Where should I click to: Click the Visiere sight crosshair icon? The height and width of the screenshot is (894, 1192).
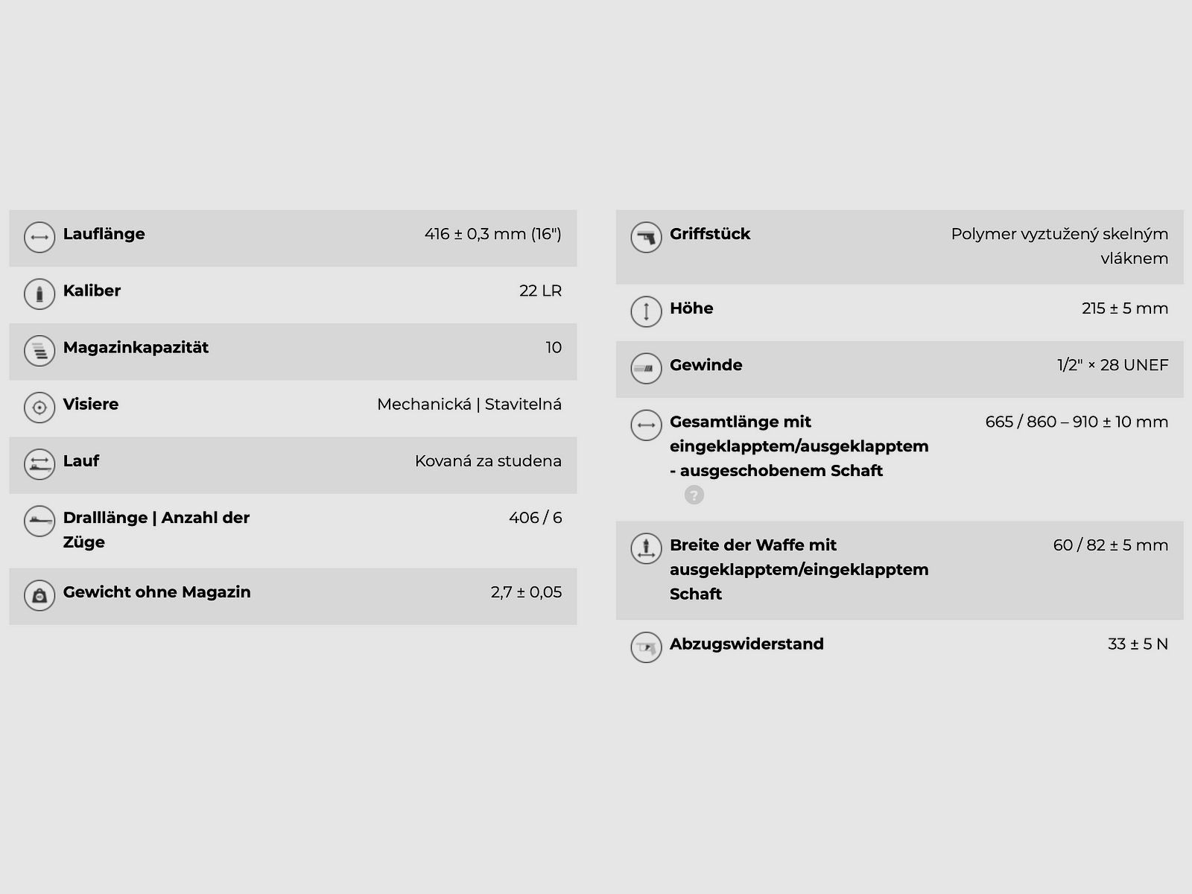pyautogui.click(x=39, y=408)
